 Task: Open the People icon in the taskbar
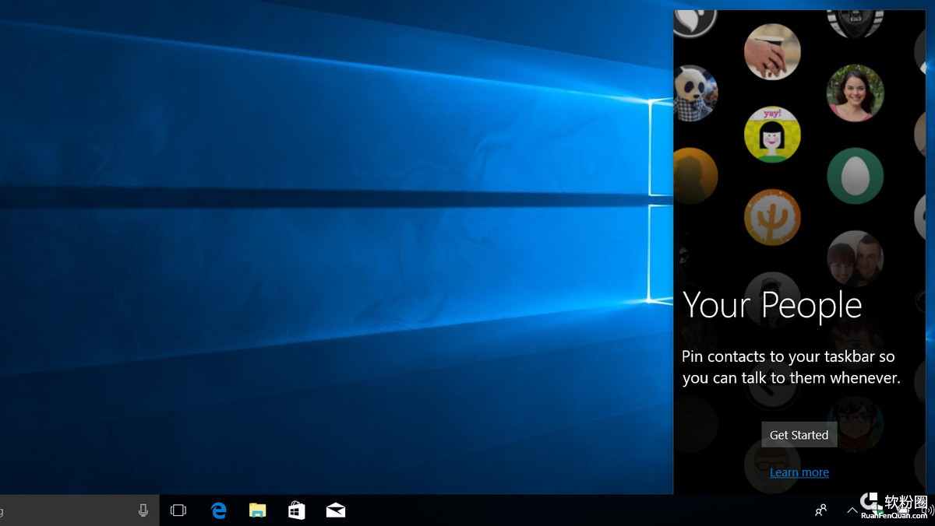820,510
